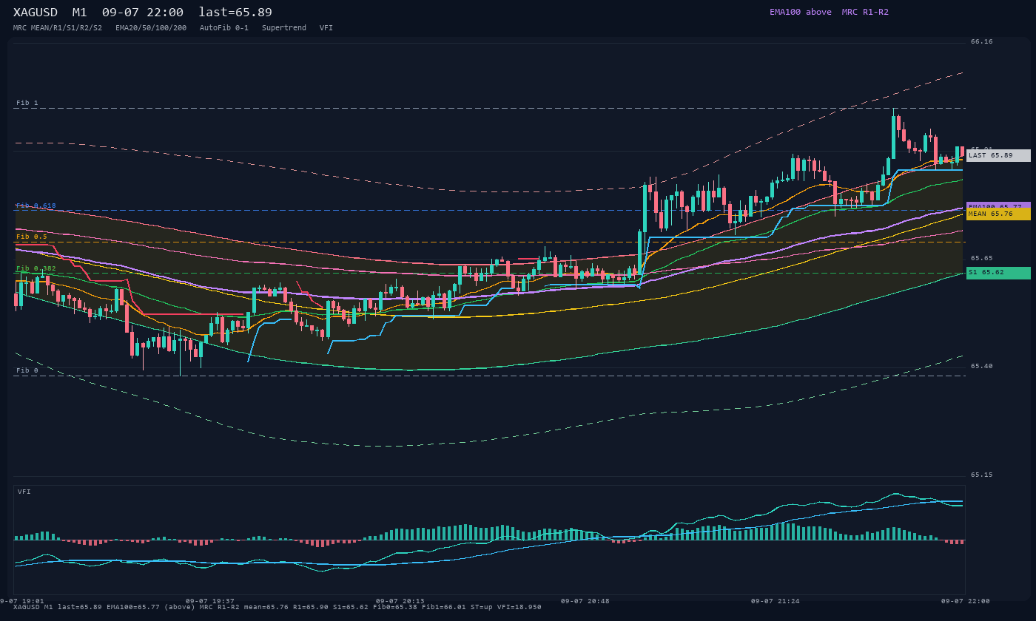The width and height of the screenshot is (1036, 621).
Task: Click "Fib1=66.01" in bottom status line
Action: [444, 607]
